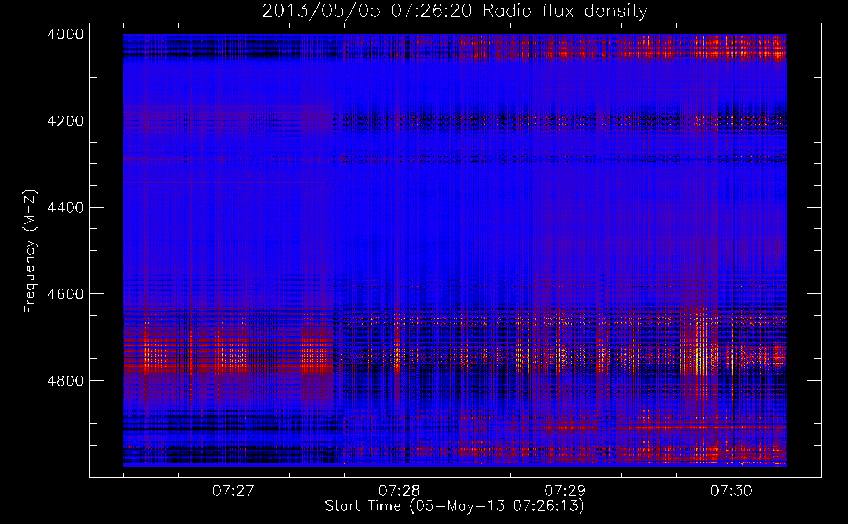Click the 4800 frequency axis label
Screen dimensions: 848x524
click(x=66, y=381)
